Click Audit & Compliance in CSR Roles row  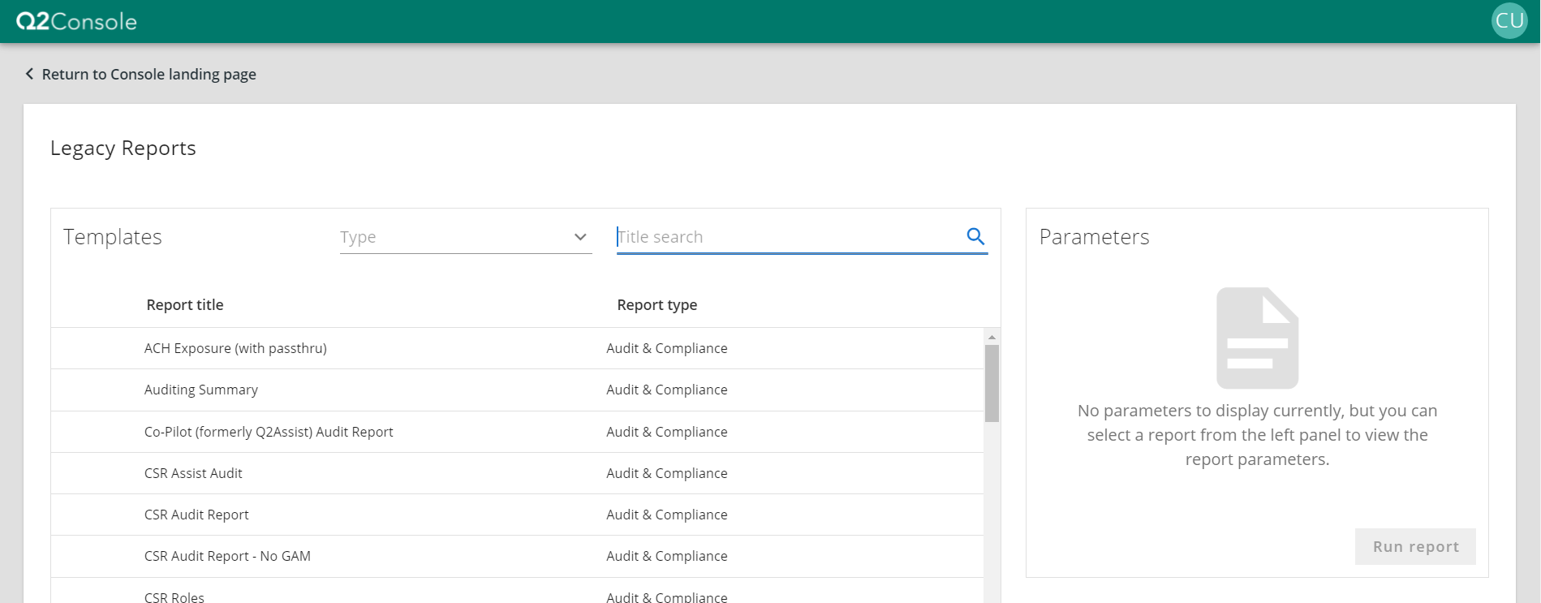(x=667, y=597)
